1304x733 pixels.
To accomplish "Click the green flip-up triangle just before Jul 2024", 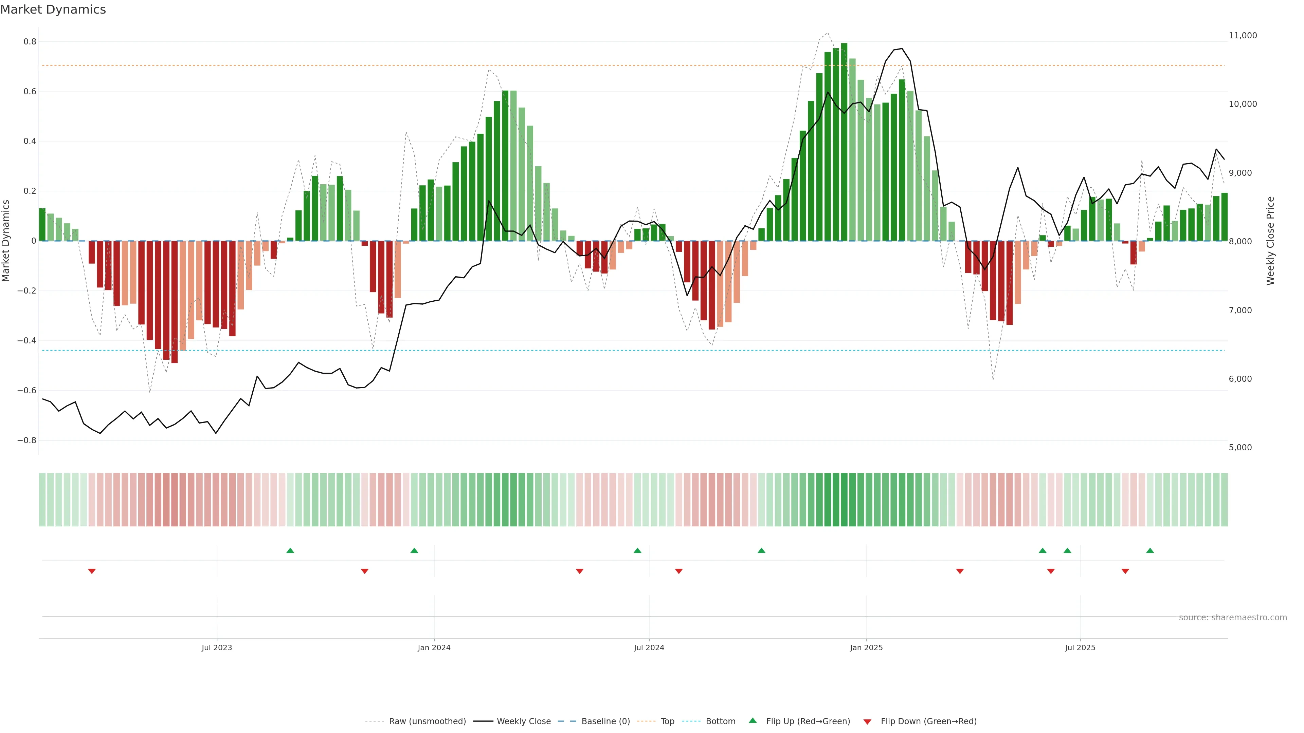I will tap(637, 550).
